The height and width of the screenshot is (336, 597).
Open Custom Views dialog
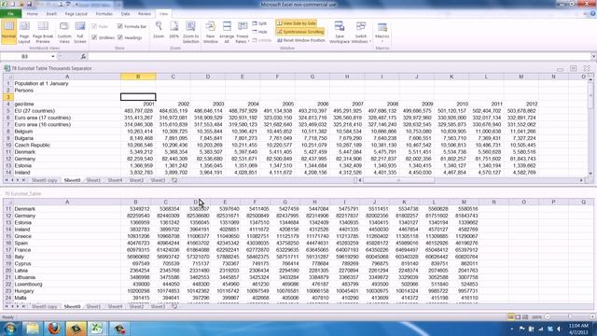64,32
